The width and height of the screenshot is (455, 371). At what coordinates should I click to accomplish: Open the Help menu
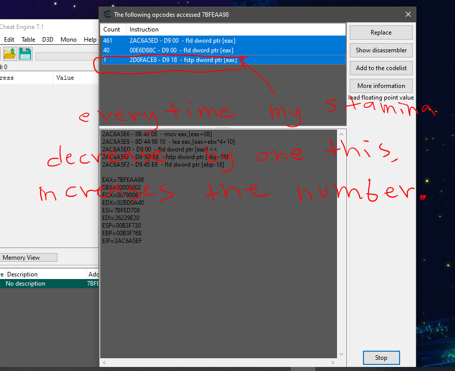pos(90,40)
